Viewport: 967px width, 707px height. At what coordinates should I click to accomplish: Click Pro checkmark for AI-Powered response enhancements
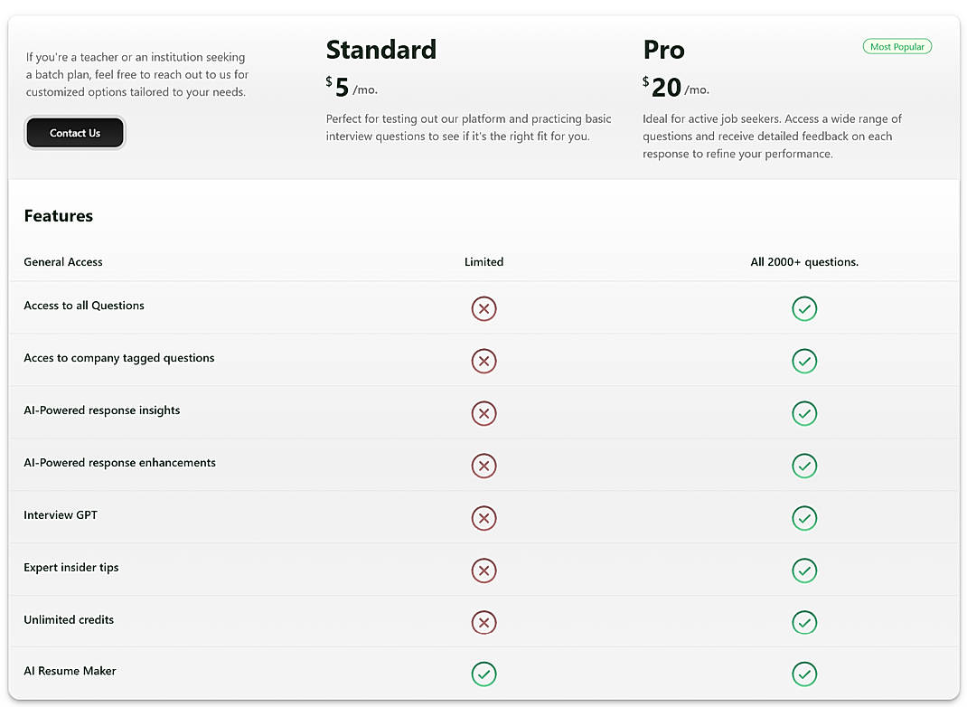[x=803, y=466]
